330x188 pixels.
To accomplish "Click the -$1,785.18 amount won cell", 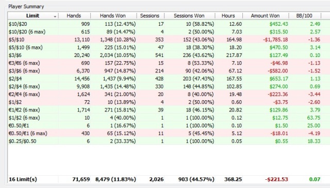I will click(275, 40).
